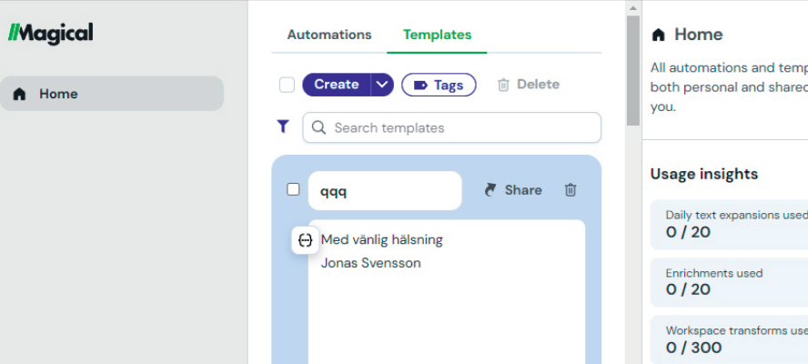The image size is (808, 364).
Task: Switch to the Automations tab
Action: pos(329,35)
